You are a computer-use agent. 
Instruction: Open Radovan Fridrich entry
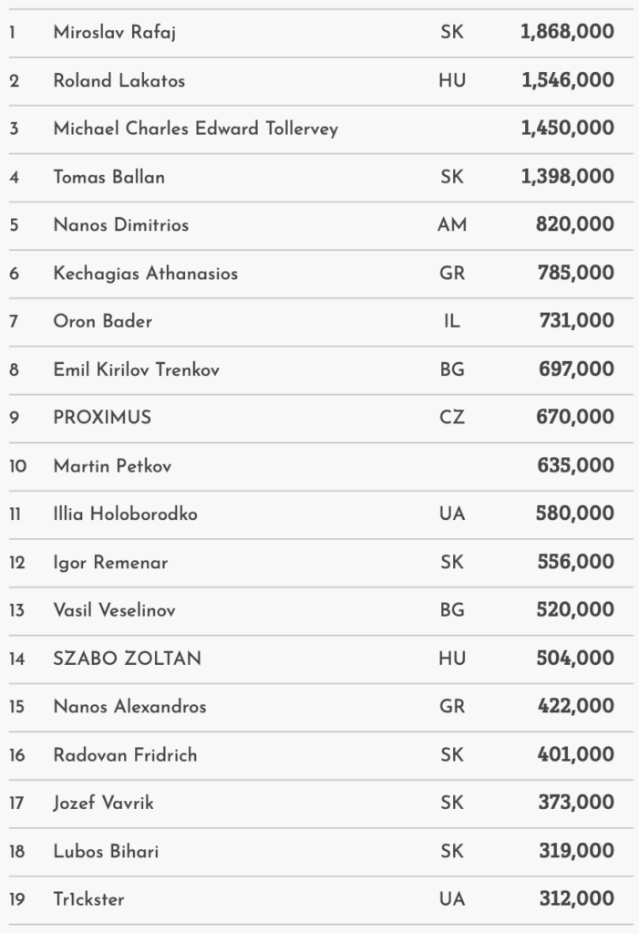click(x=125, y=755)
